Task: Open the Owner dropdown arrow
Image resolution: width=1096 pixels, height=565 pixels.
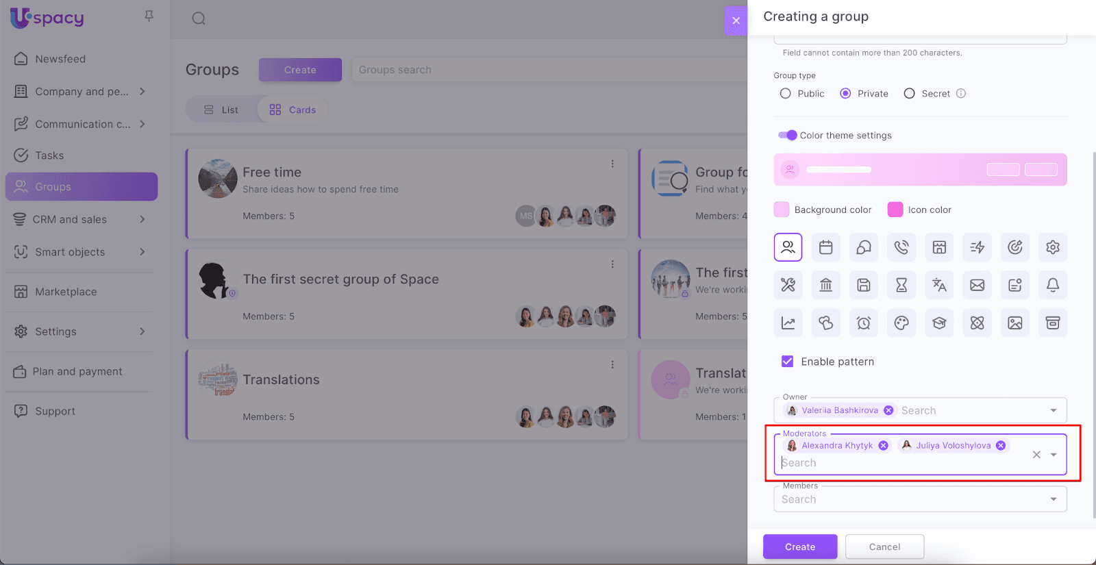Action: (x=1053, y=411)
